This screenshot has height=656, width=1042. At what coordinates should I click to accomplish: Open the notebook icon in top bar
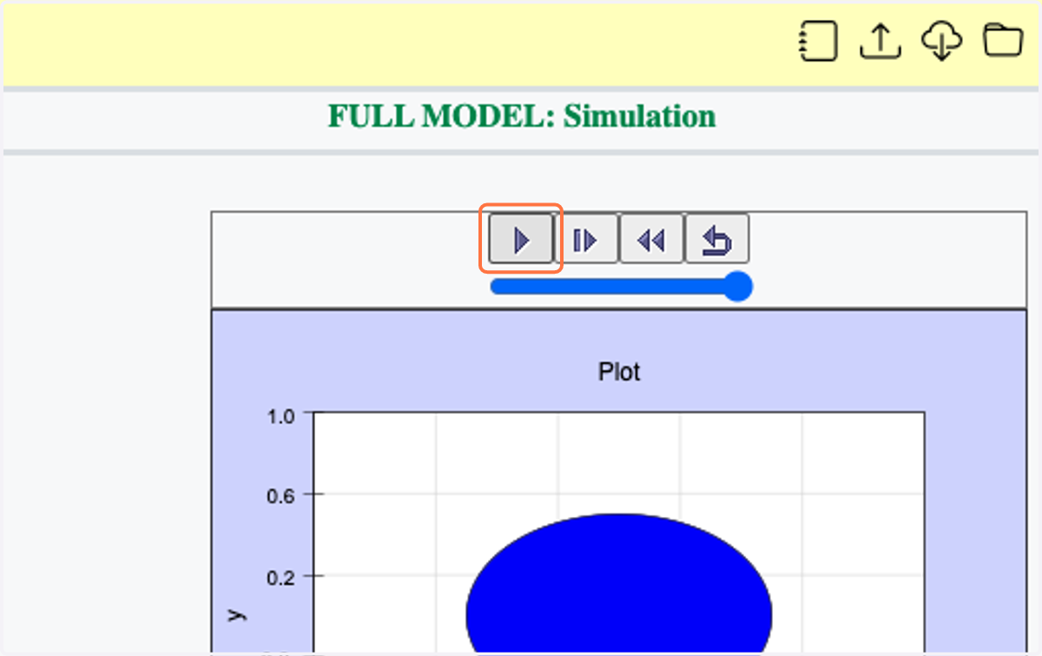click(817, 41)
